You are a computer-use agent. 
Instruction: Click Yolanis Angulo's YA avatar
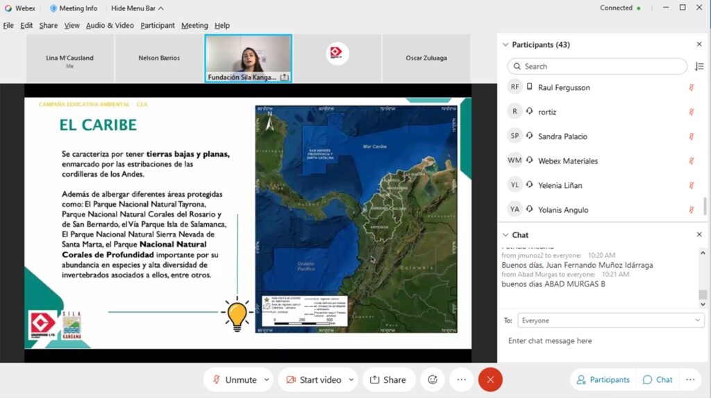pyautogui.click(x=515, y=209)
